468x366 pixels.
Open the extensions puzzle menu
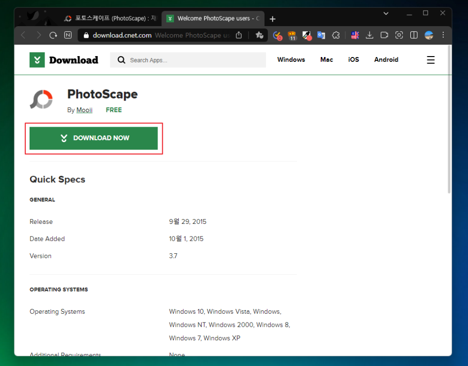coord(336,35)
